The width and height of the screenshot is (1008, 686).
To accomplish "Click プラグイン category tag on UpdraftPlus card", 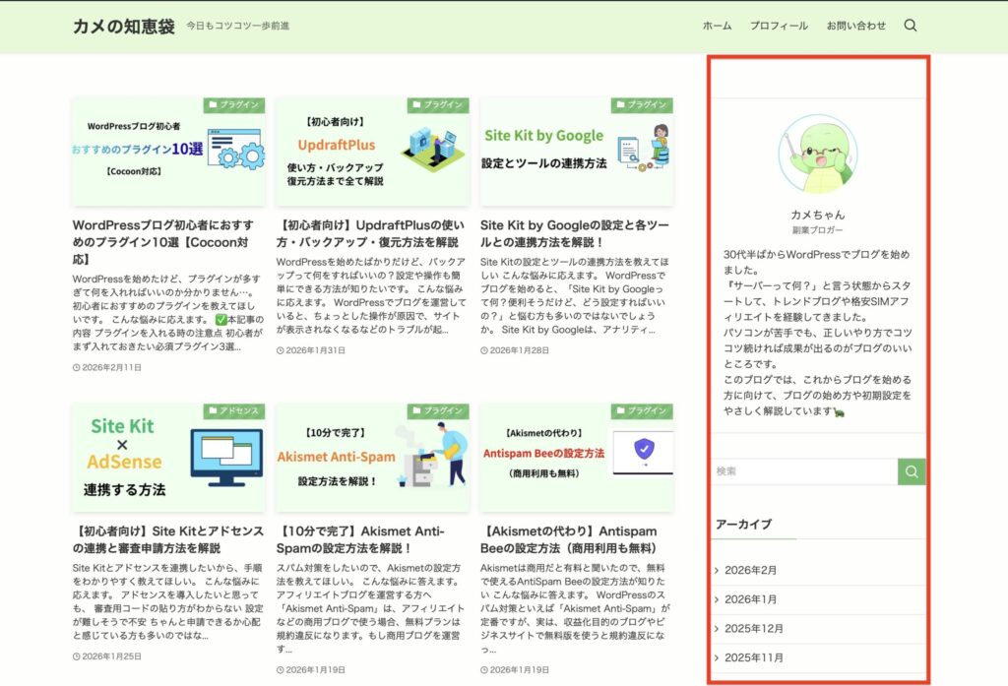I will [x=436, y=104].
